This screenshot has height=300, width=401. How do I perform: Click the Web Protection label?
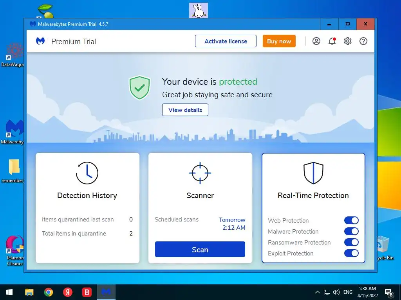coord(288,220)
